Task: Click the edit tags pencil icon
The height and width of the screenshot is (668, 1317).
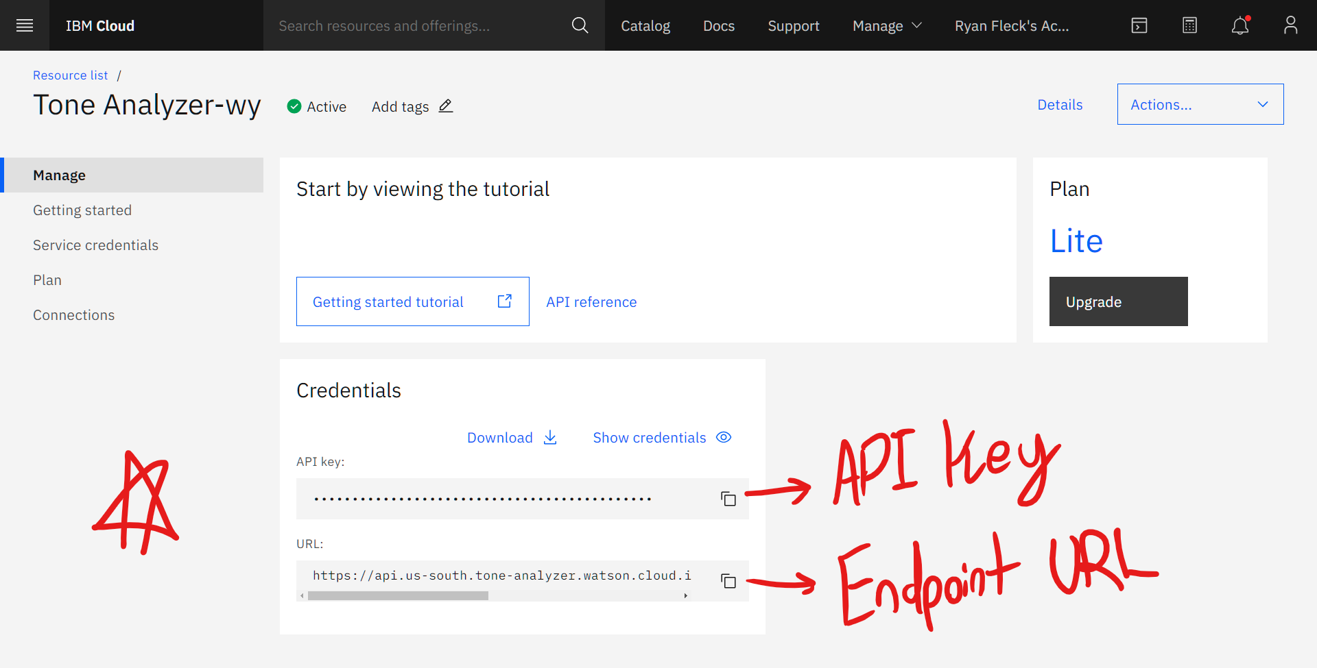Action: pos(446,106)
